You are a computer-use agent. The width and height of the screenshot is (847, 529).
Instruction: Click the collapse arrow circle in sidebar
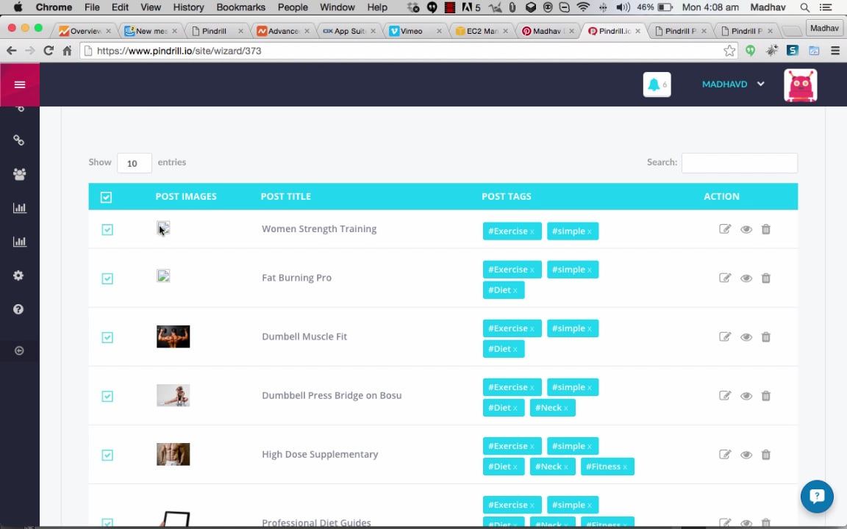tap(19, 351)
